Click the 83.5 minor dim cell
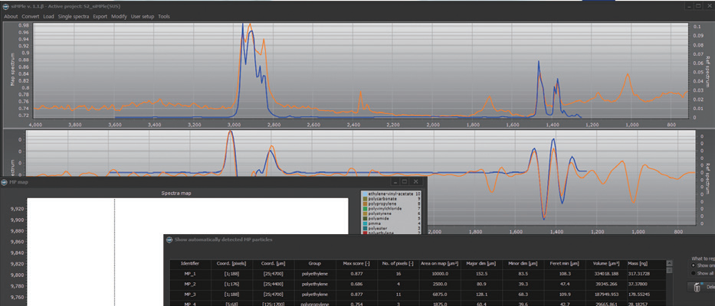Viewport: 715px width, 306px height. click(x=523, y=274)
